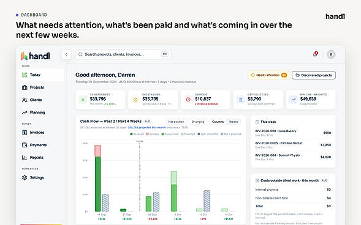This screenshot has width=361, height=225.
Task: Click the Costs outside client work icon
Action: tap(257, 180)
